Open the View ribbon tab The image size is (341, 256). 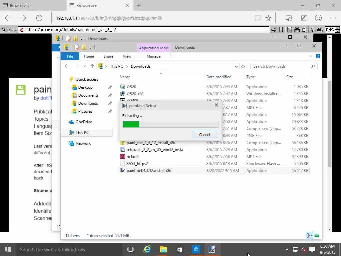click(x=127, y=56)
